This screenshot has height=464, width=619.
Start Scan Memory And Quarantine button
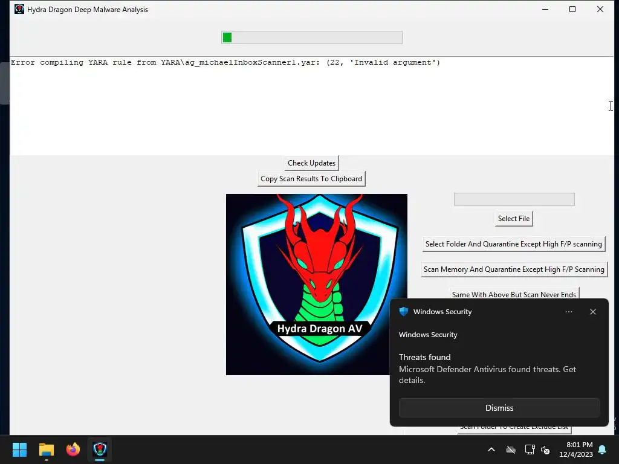point(514,269)
